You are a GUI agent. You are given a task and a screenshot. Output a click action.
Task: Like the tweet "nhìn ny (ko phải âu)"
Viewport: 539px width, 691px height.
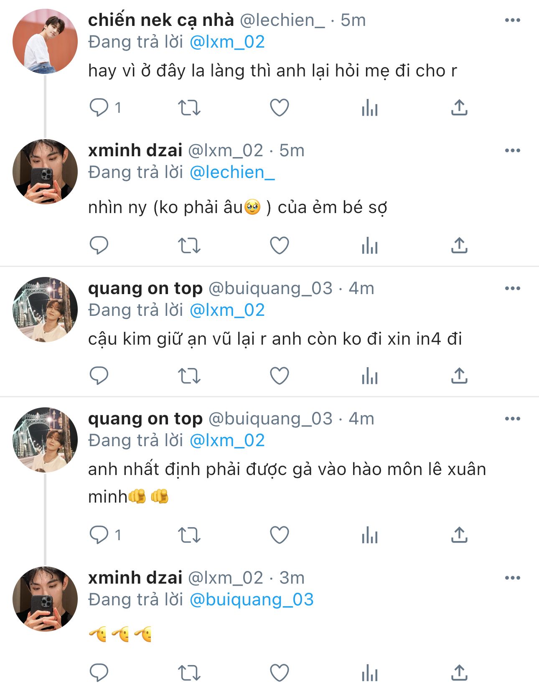point(279,245)
